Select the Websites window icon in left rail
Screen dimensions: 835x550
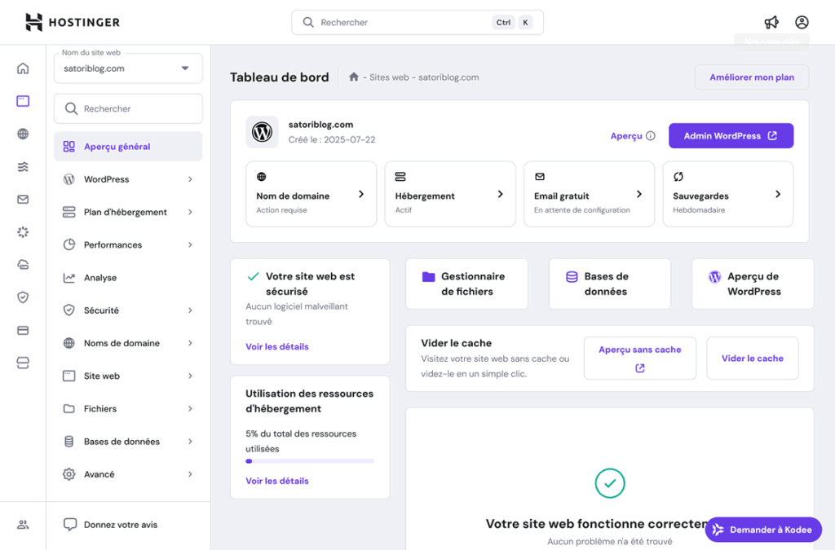pos(23,101)
